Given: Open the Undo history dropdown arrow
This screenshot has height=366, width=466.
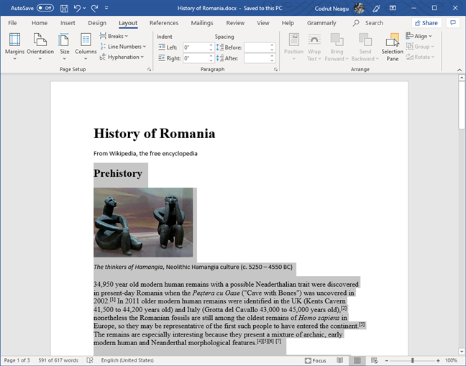Looking at the screenshot, I should click(x=84, y=9).
